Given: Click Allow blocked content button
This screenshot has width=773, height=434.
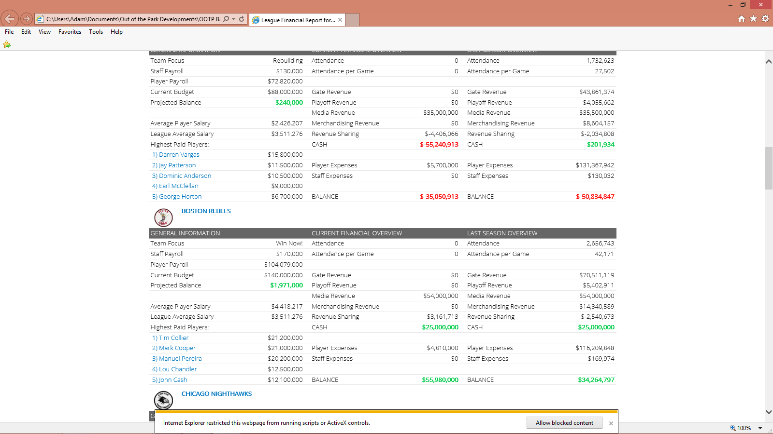Looking at the screenshot, I should tap(564, 423).
